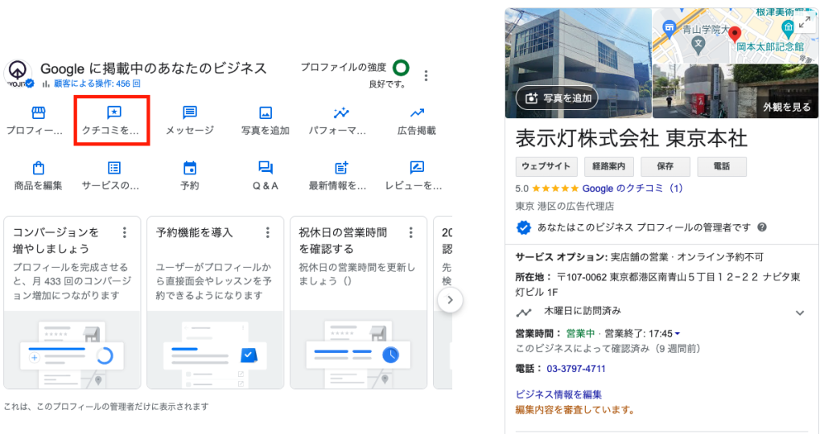824x434 pixels.
Task: Open the 予約機能を導入 suggestion card
Action: 216,303
